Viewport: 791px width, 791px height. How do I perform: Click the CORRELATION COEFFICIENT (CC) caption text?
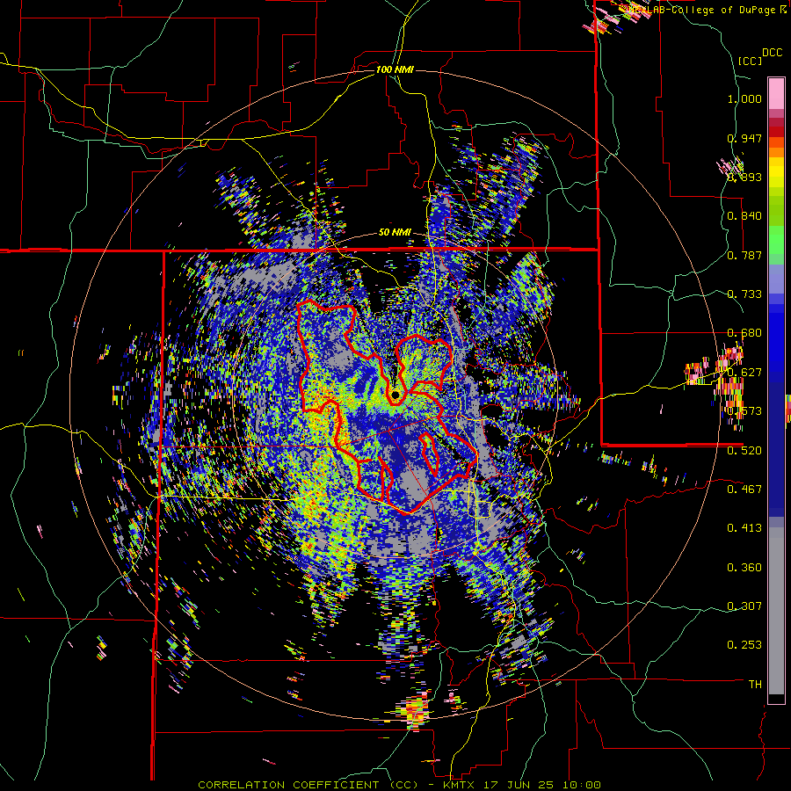(x=308, y=785)
